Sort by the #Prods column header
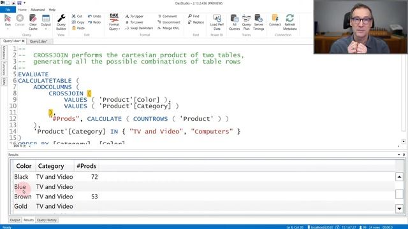This screenshot has height=229, width=408. [87, 166]
